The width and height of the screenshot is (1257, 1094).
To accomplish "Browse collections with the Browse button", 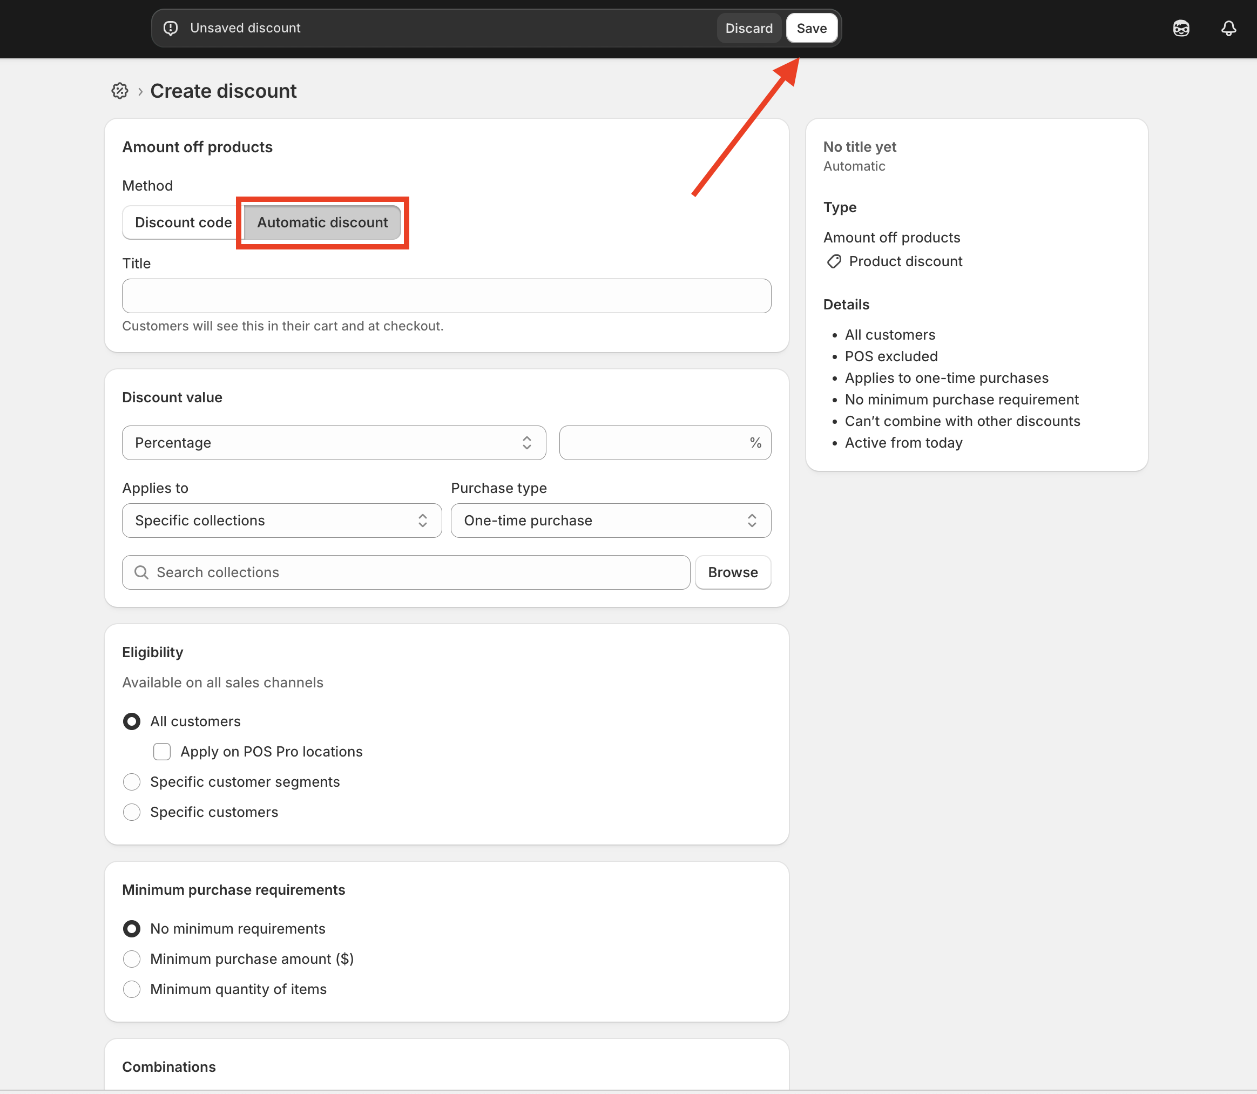I will [x=733, y=572].
